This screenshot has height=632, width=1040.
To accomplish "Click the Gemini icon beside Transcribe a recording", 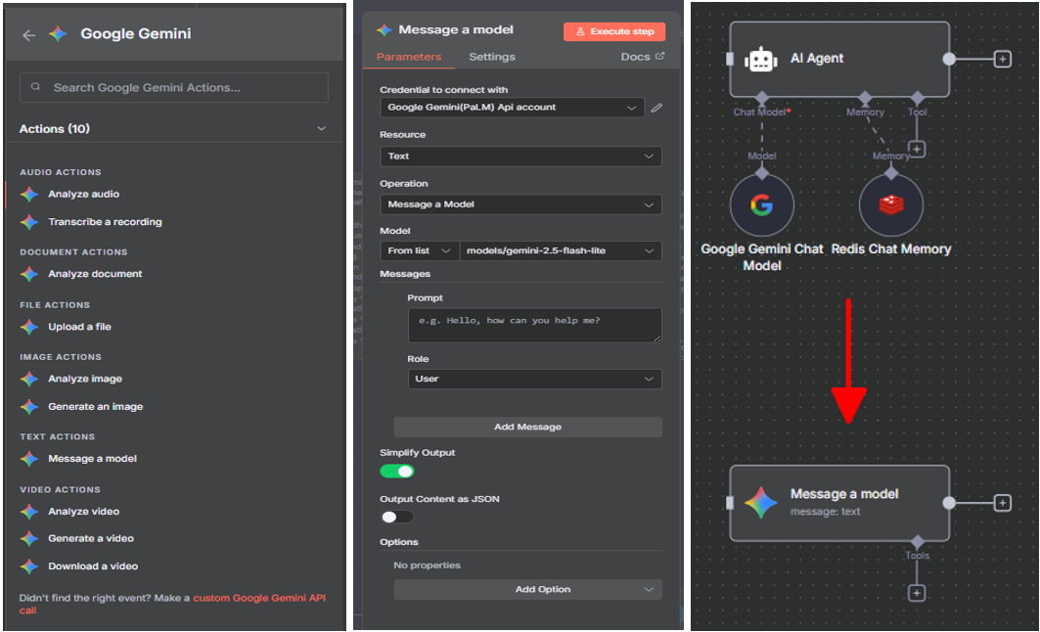I will click(29, 222).
